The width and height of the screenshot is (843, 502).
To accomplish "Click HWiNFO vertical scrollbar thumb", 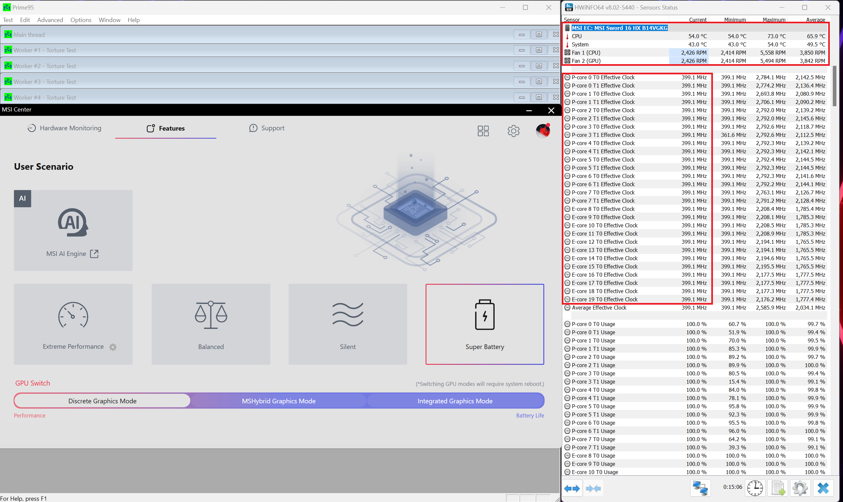I will pyautogui.click(x=834, y=86).
